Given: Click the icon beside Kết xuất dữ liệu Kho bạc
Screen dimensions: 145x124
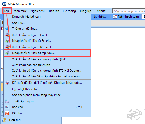Looking at the screenshot, I should (7, 83).
